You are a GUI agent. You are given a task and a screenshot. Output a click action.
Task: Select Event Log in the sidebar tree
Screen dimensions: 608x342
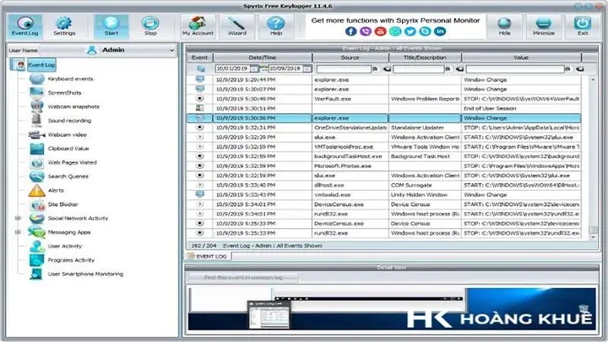pos(41,65)
